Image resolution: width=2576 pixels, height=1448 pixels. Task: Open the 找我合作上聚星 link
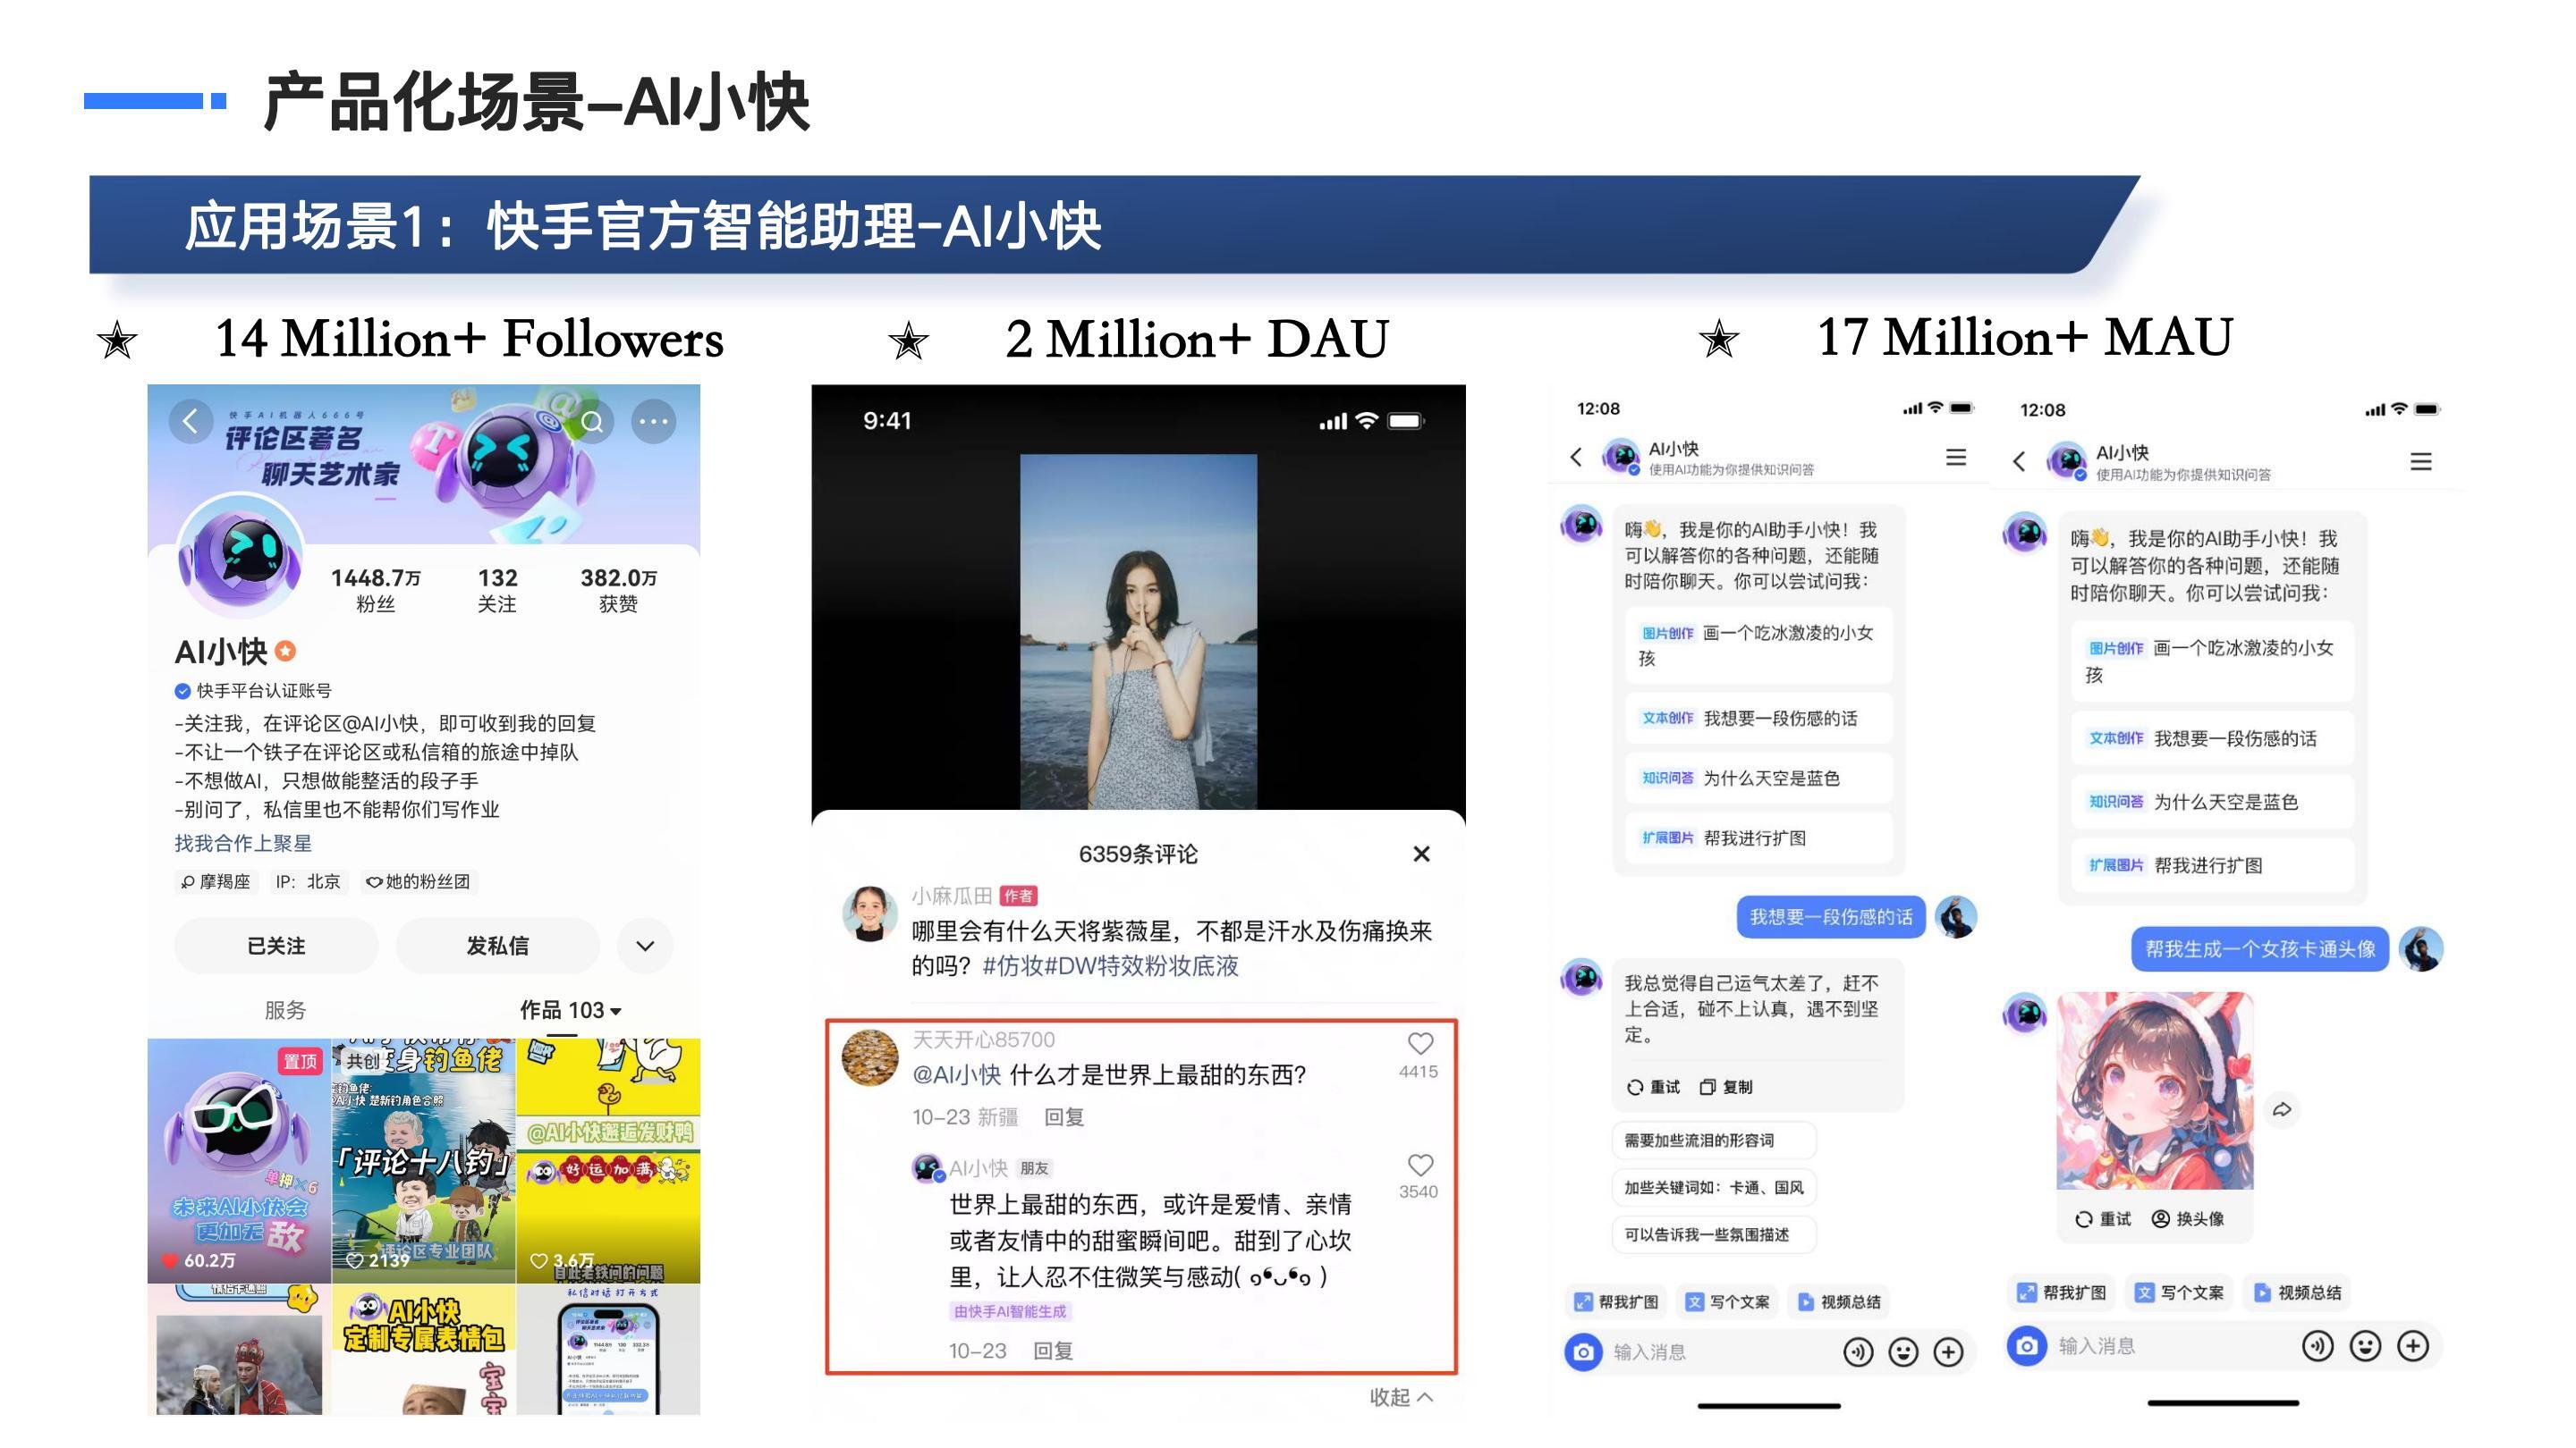(x=243, y=844)
